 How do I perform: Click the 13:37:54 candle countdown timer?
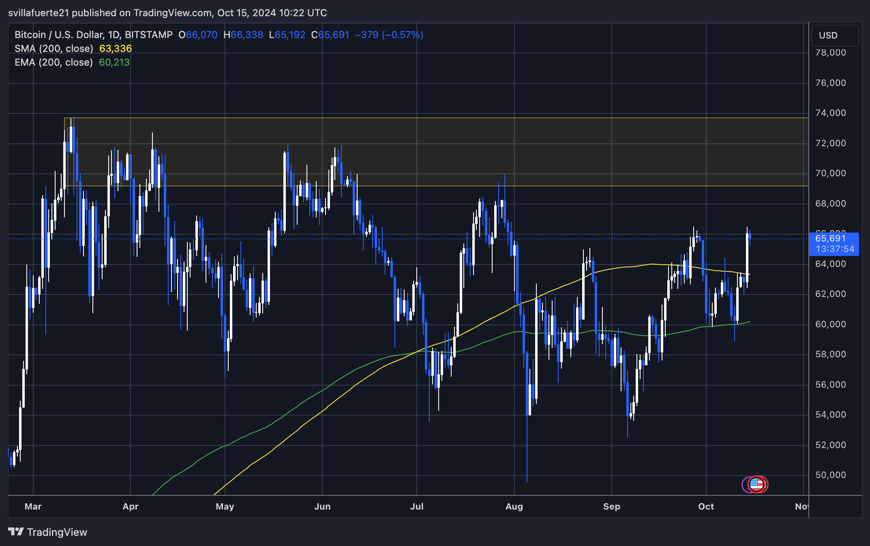pos(835,249)
